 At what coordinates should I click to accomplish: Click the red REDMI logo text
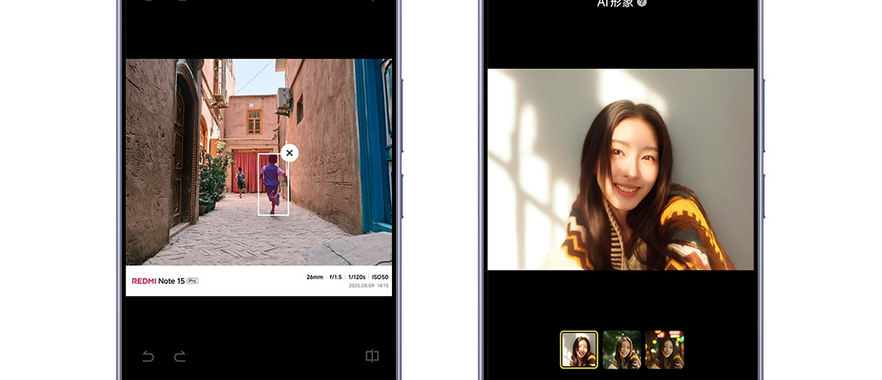(147, 281)
